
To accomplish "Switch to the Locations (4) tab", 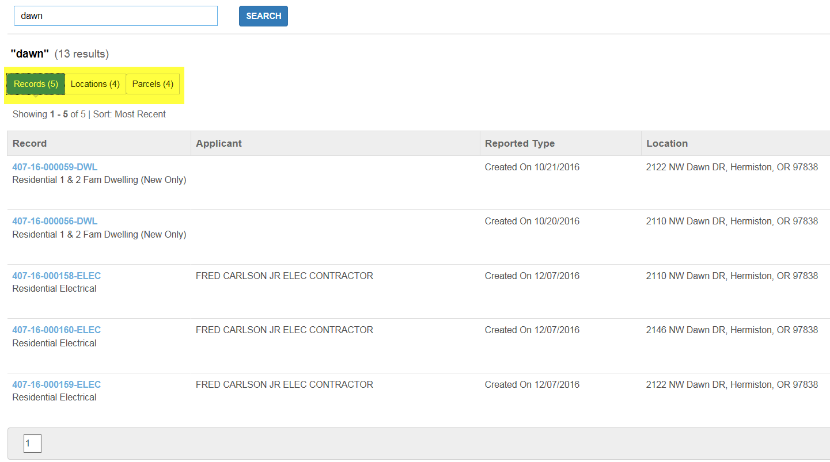I will tap(95, 84).
